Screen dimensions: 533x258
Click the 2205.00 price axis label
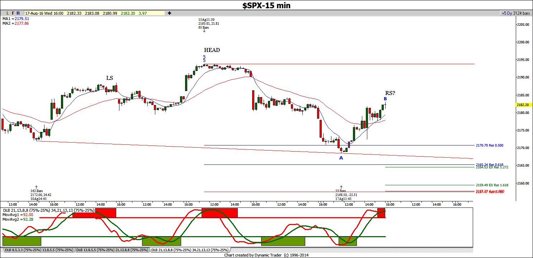pos(523,25)
